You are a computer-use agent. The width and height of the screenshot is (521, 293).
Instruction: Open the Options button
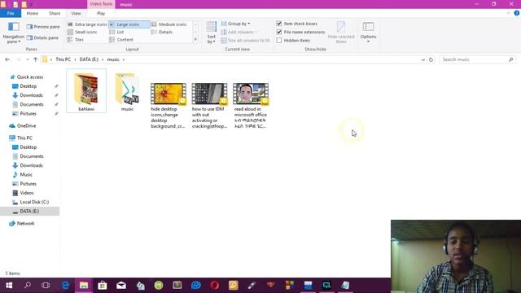[368, 33]
